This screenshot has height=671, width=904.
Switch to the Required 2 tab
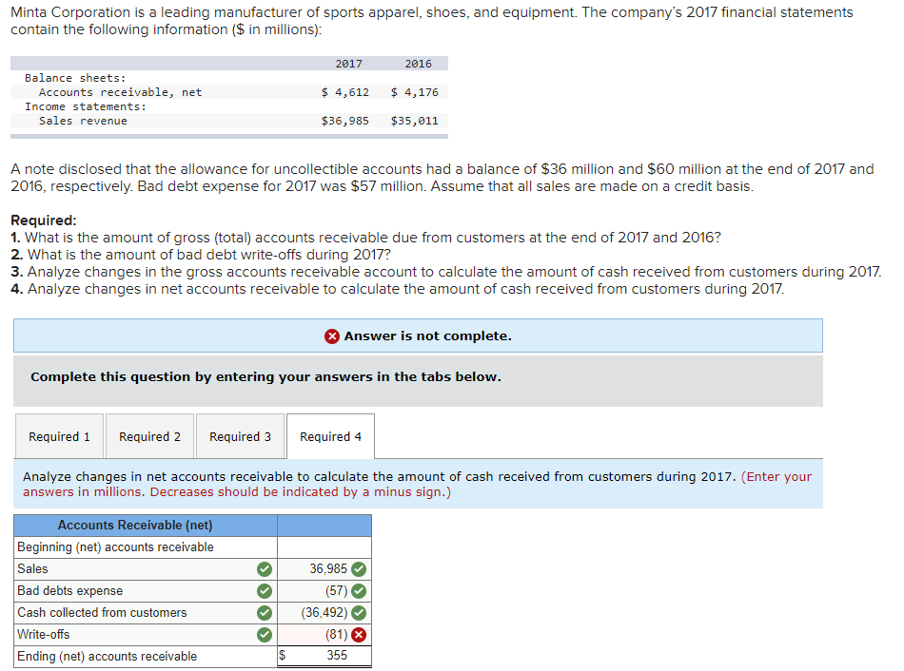point(150,436)
